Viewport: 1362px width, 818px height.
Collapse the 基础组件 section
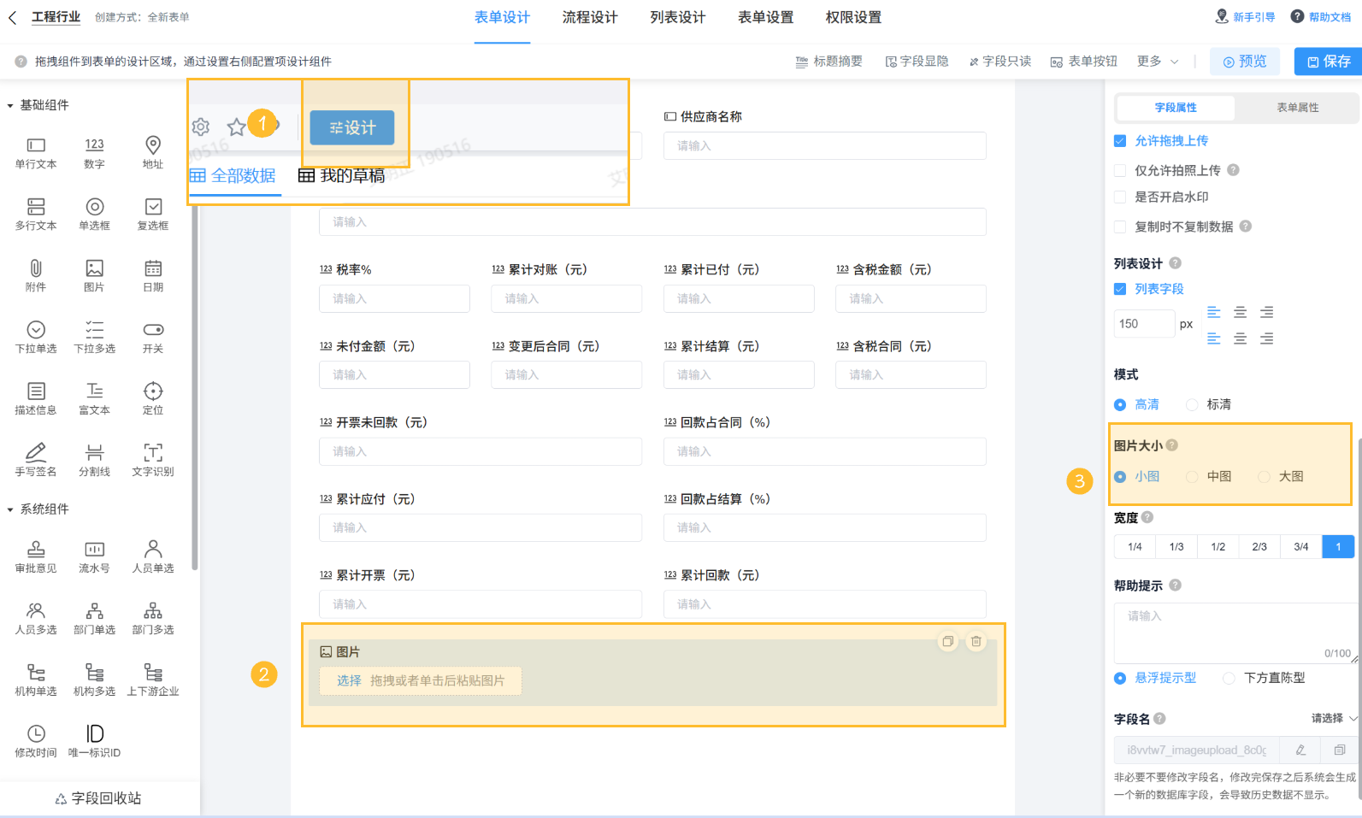click(x=10, y=105)
